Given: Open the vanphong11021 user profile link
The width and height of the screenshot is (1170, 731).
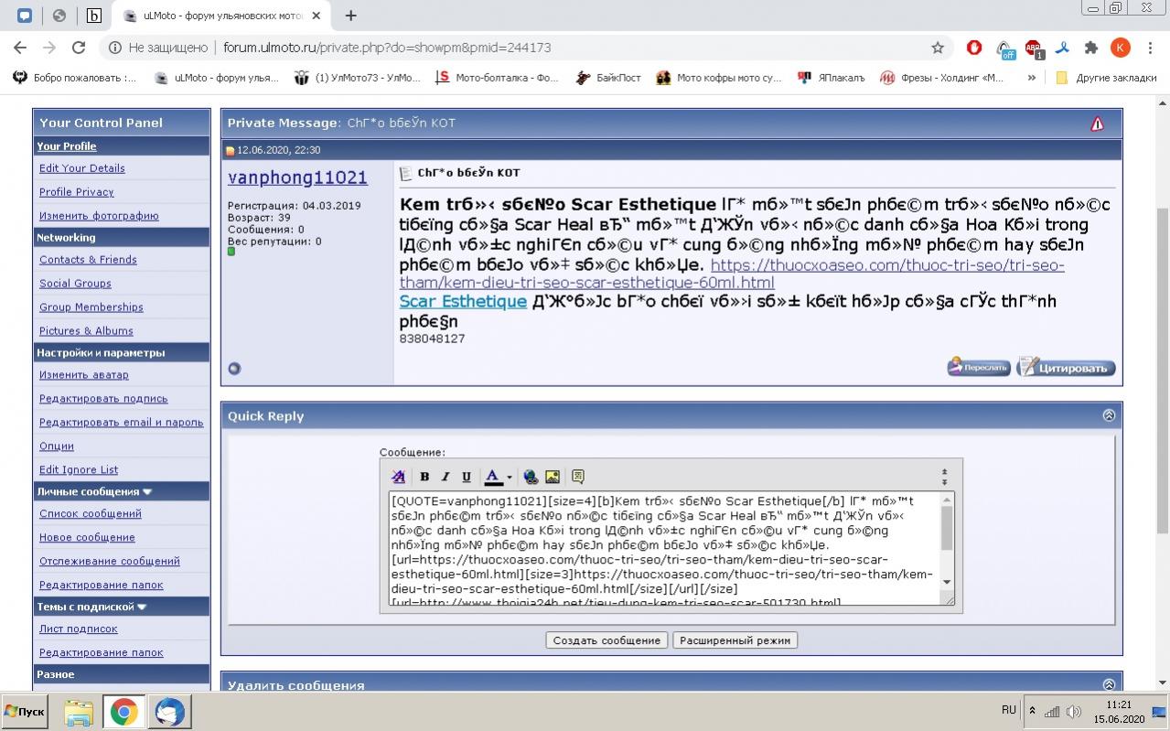Looking at the screenshot, I should tap(297, 177).
